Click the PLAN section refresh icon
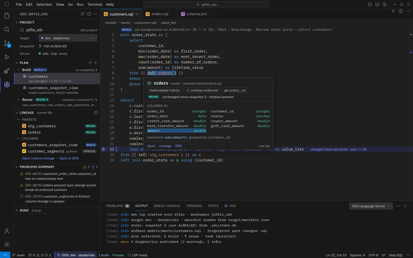 (90, 63)
